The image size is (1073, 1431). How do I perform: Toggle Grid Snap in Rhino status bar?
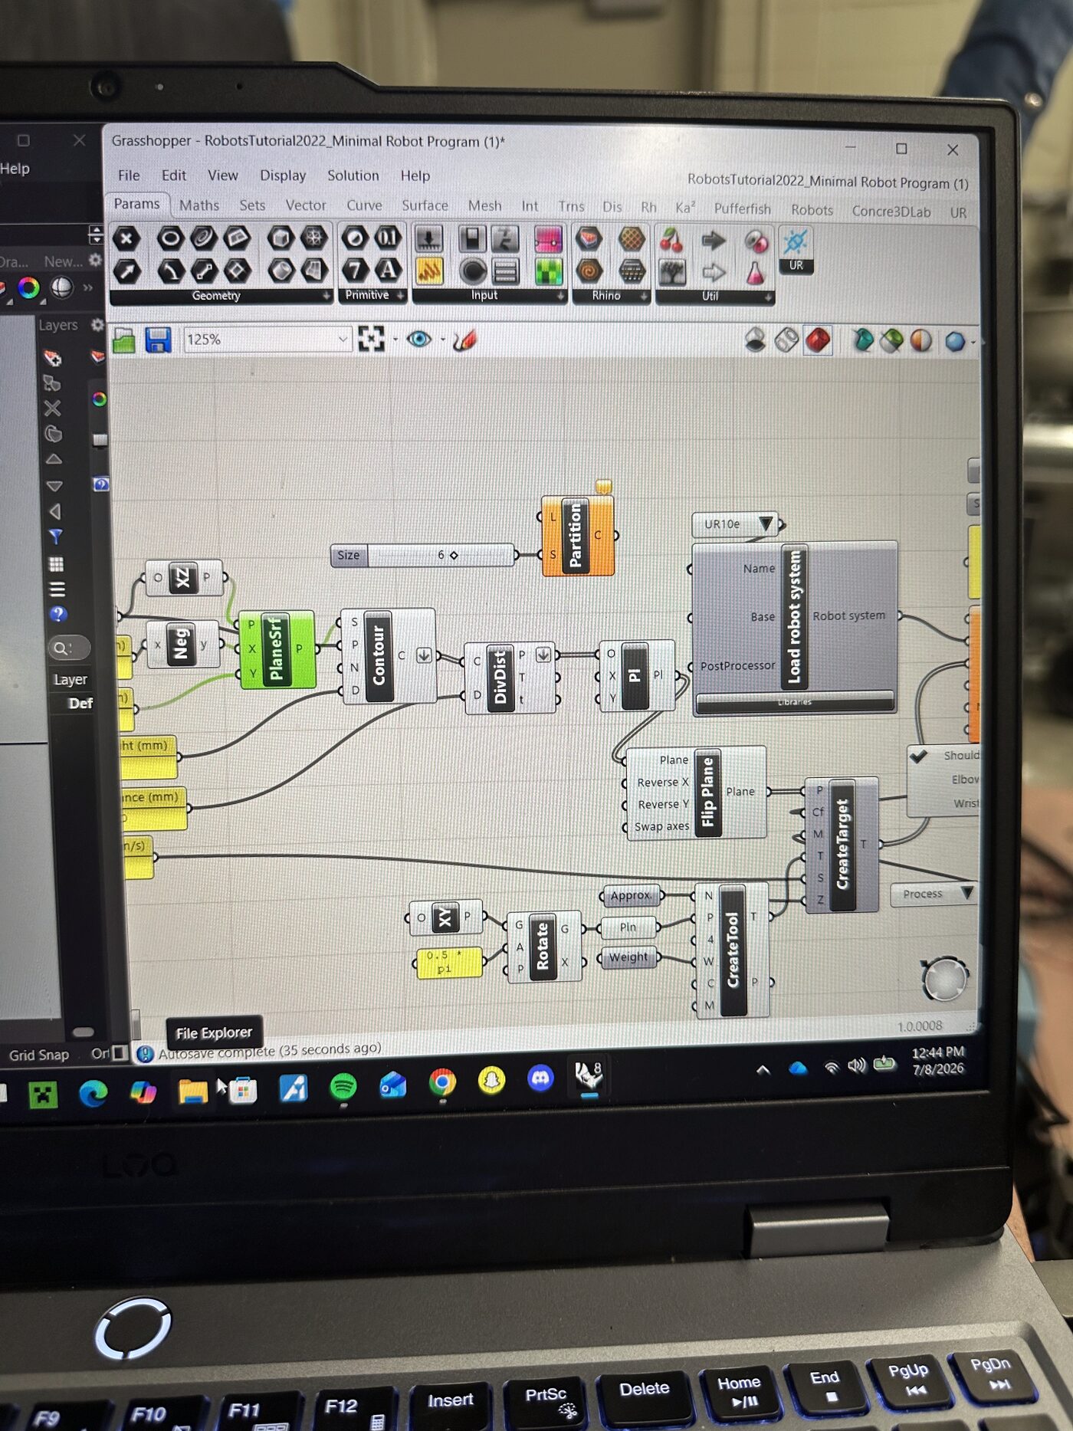38,1055
